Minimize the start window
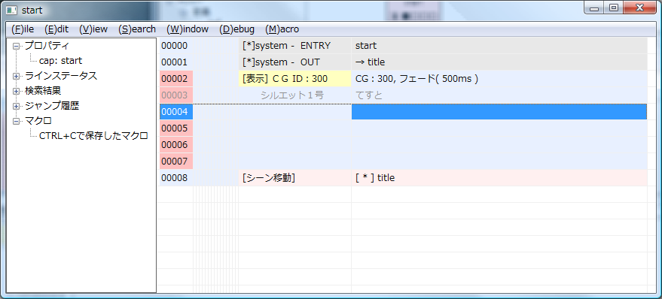 [595, 8]
